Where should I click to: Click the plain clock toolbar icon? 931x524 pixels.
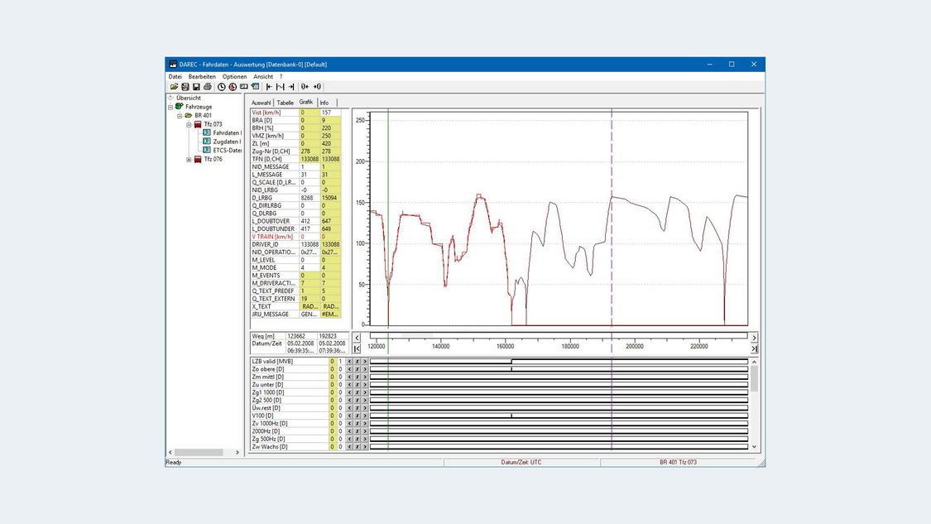(x=222, y=87)
